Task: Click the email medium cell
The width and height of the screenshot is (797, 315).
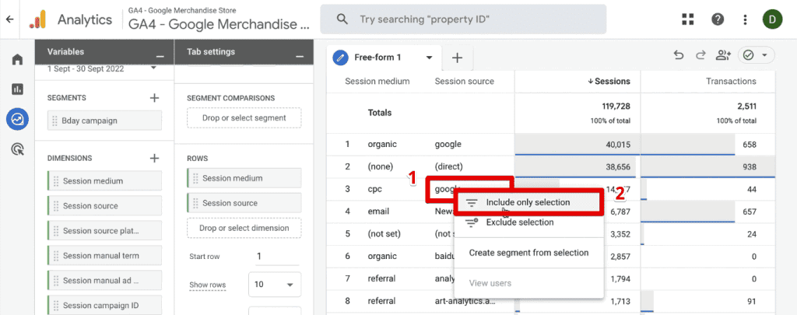Action: (x=377, y=212)
